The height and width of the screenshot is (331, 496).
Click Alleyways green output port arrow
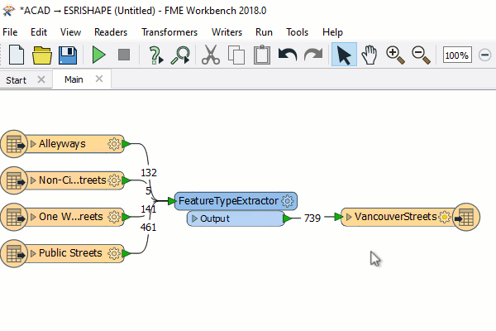(126, 144)
